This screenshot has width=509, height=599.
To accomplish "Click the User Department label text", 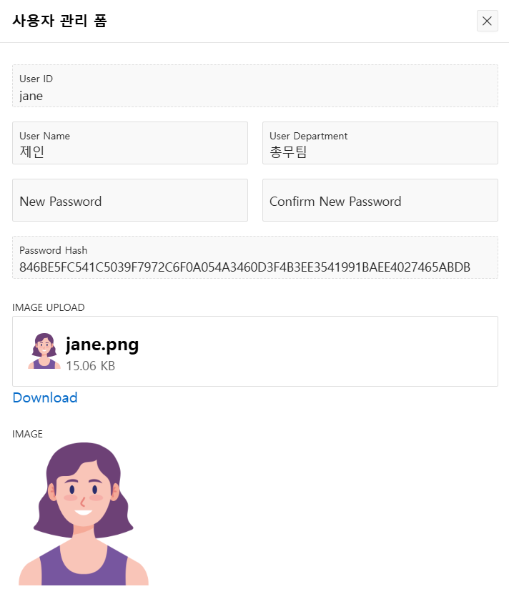I will (x=308, y=136).
